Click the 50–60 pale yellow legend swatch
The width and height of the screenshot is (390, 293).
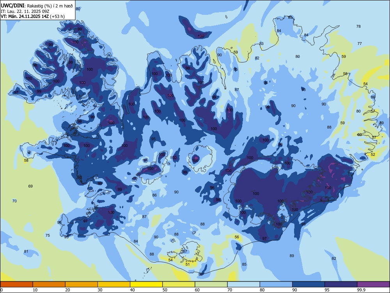pyautogui.click(x=179, y=284)
